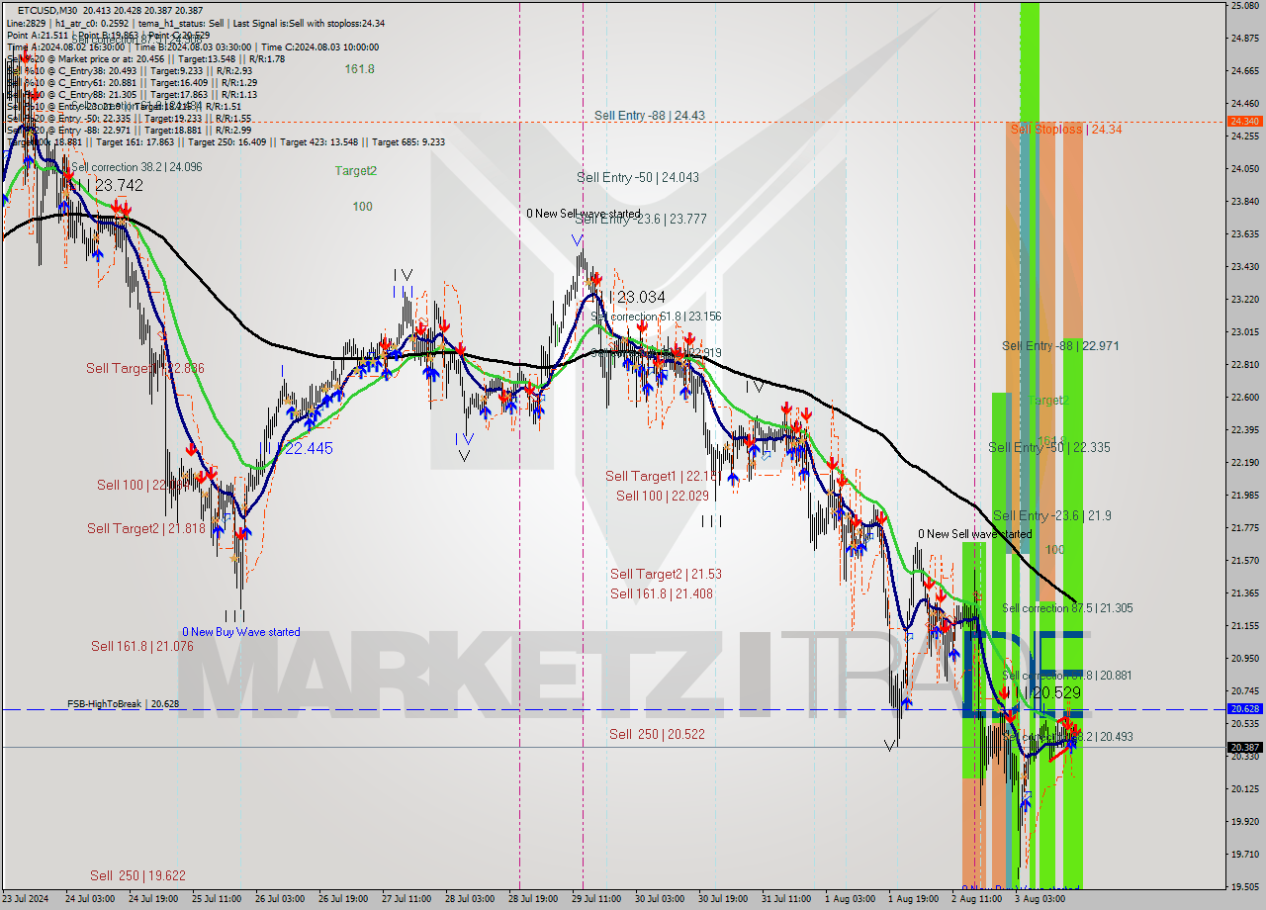Image resolution: width=1266 pixels, height=910 pixels.
Task: Click the 23.034 price label near peak
Action: 639,298
